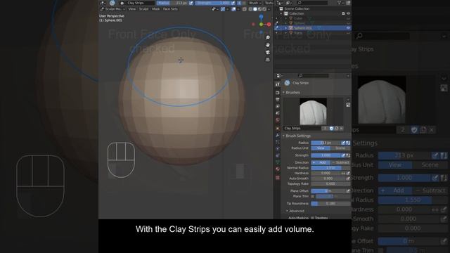Viewport: 450px width, 253px height.
Task: Toggle strength pressure sensitivity in header
Action: pyautogui.click(x=233, y=3)
